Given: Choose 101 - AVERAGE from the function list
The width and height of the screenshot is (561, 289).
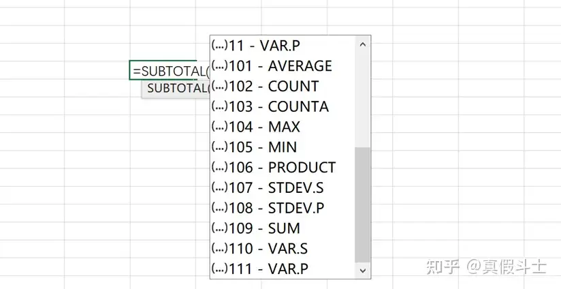Looking at the screenshot, I should click(x=280, y=66).
